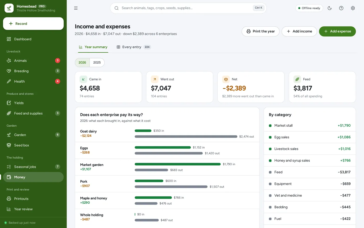Open Dashboard from the sidebar

click(33, 39)
